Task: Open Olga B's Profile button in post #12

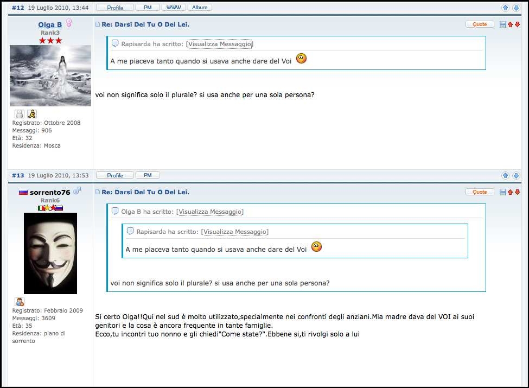Action: pyautogui.click(x=115, y=8)
